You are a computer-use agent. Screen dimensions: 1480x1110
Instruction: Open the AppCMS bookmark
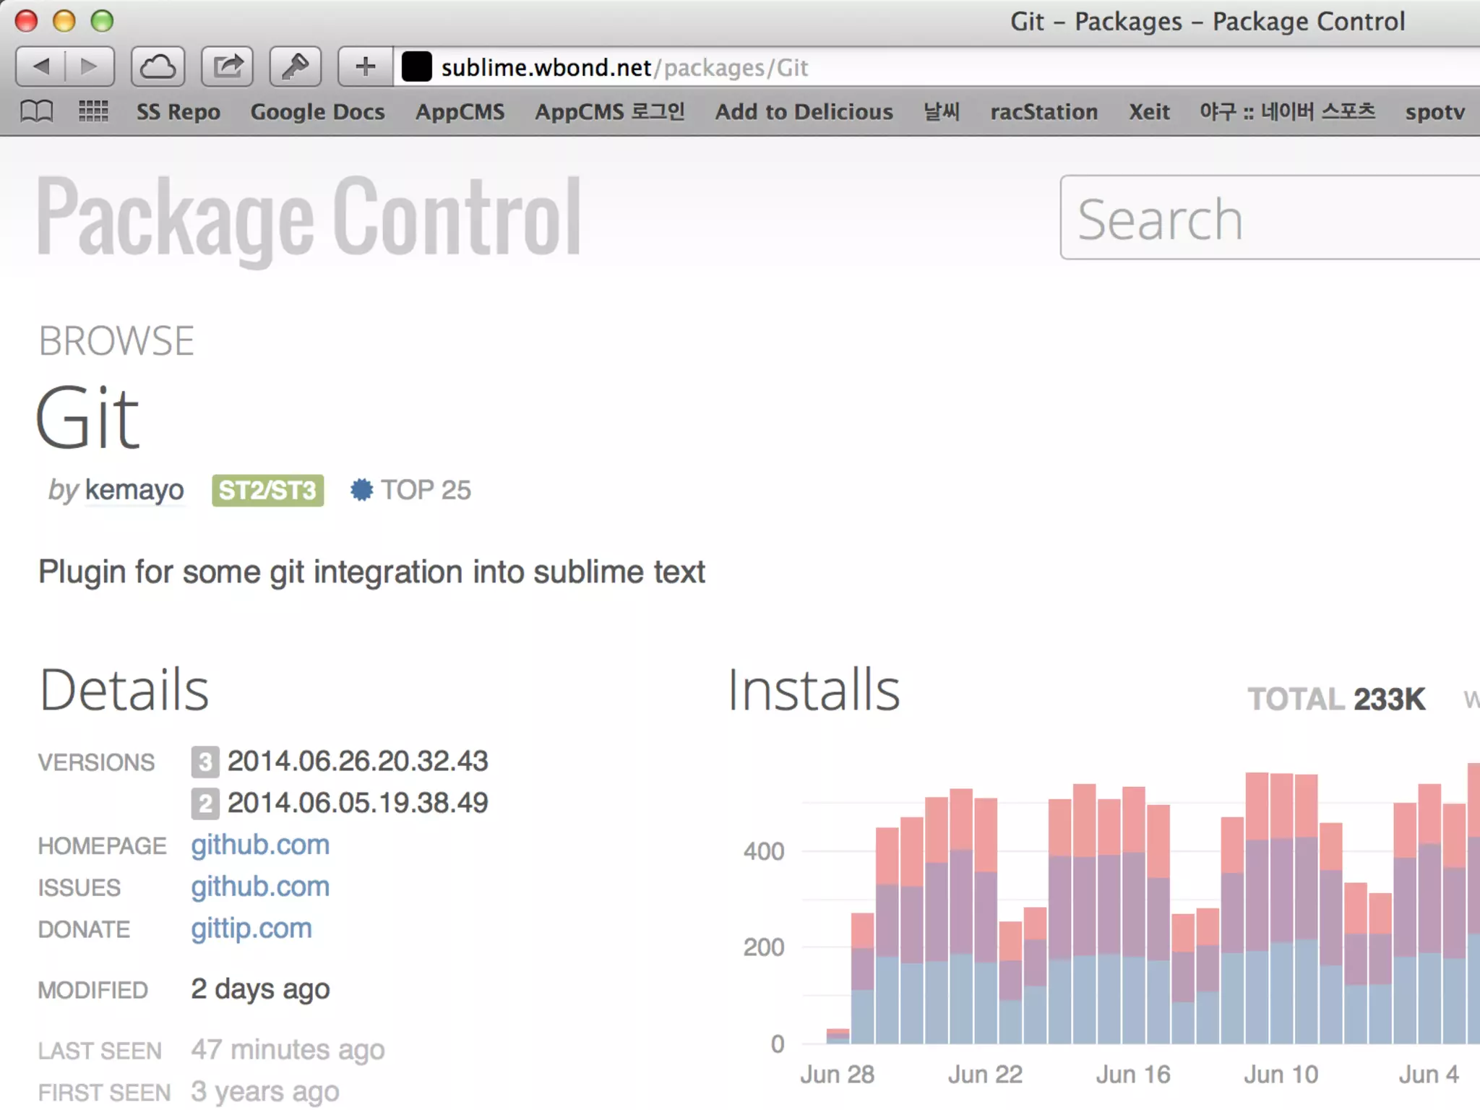click(x=460, y=112)
